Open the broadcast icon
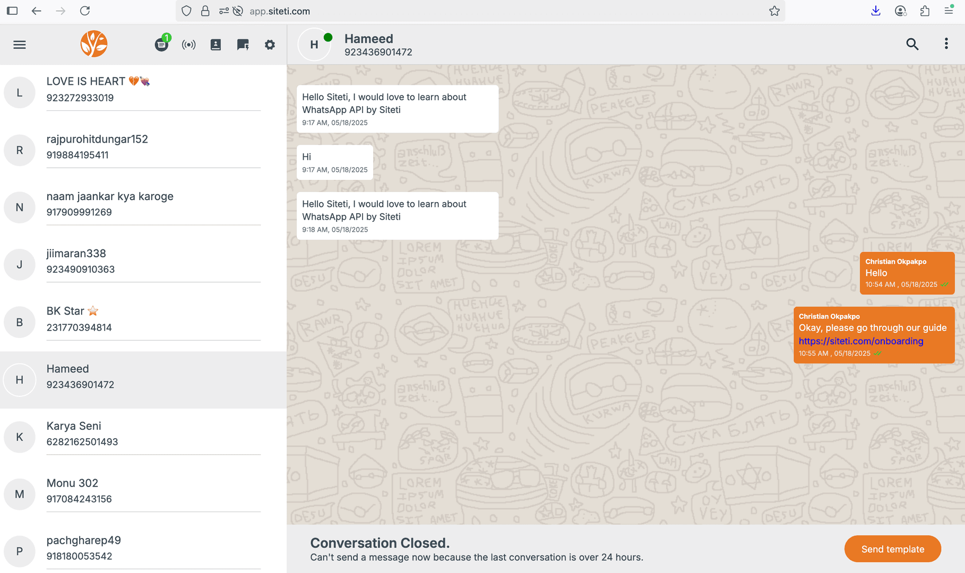The width and height of the screenshot is (965, 573). coord(188,45)
